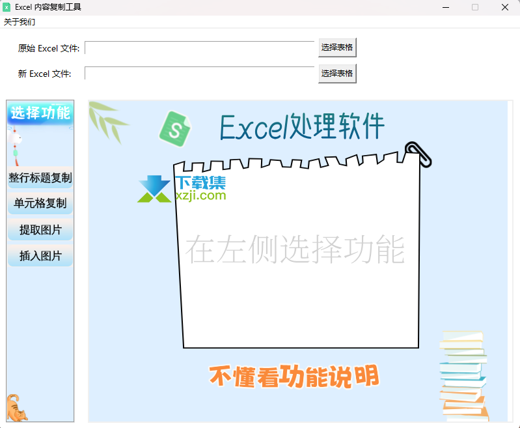The height and width of the screenshot is (428, 520).
Task: Select the 单元格复制 function
Action: (40, 203)
